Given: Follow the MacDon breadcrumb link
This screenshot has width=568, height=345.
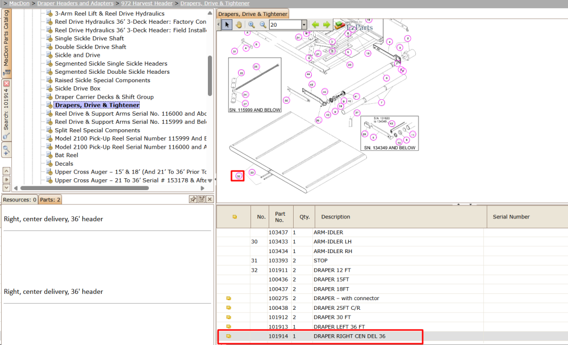Looking at the screenshot, I should pos(19,3).
